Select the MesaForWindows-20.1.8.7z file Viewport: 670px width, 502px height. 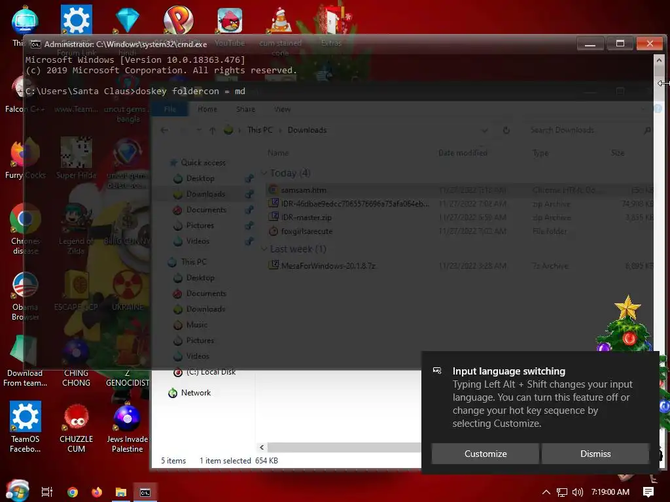click(x=460, y=266)
